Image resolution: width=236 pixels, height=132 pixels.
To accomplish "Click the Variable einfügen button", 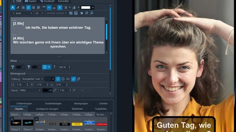I will pyautogui.click(x=56, y=13).
